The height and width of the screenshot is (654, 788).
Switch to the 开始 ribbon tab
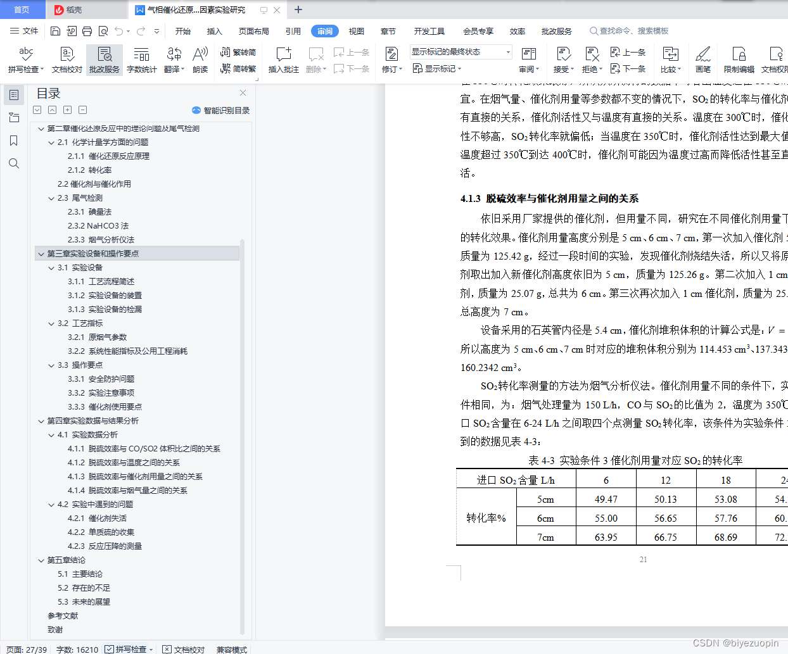[x=183, y=31]
